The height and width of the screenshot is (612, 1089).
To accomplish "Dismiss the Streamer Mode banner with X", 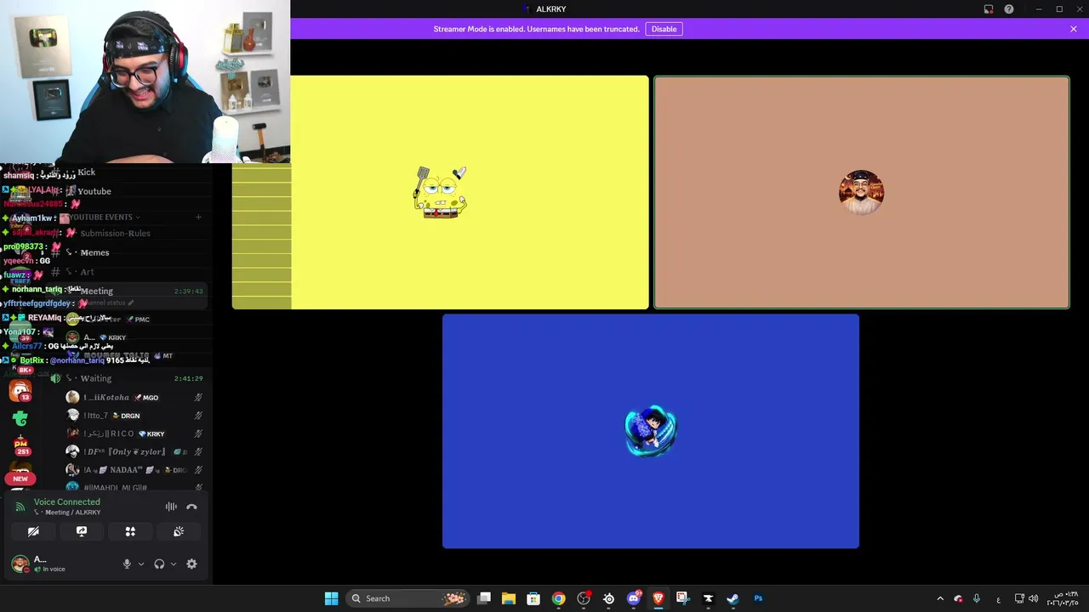I will (x=1074, y=29).
